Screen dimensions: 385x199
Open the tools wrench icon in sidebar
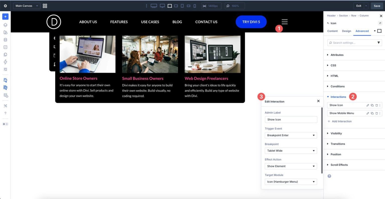point(5,106)
